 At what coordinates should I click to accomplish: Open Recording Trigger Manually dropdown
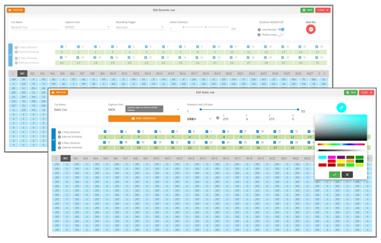140,27
